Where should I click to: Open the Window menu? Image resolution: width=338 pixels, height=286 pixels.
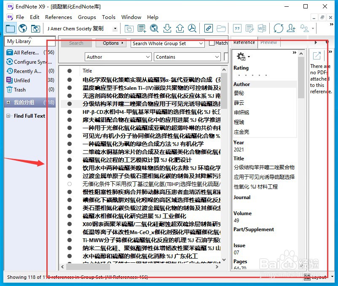point(131,17)
